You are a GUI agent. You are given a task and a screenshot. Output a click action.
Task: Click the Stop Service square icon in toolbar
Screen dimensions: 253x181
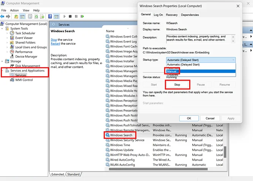[70, 16]
